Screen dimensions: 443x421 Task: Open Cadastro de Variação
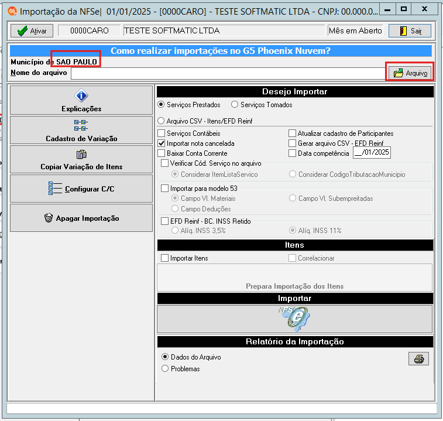pyautogui.click(x=81, y=131)
